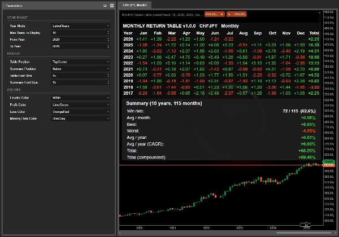Open the Year Mode dropdown
This screenshot has width=339, height=237.
(80, 26)
